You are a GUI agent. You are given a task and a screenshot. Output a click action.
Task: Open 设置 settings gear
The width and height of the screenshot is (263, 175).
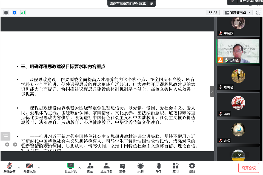tap(192, 168)
